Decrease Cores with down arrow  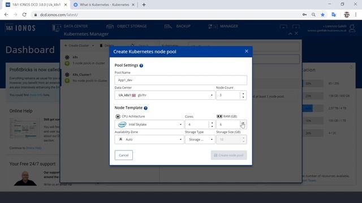click(x=212, y=126)
